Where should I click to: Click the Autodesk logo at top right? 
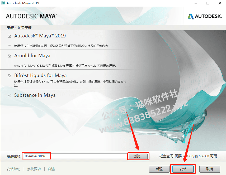(205, 16)
